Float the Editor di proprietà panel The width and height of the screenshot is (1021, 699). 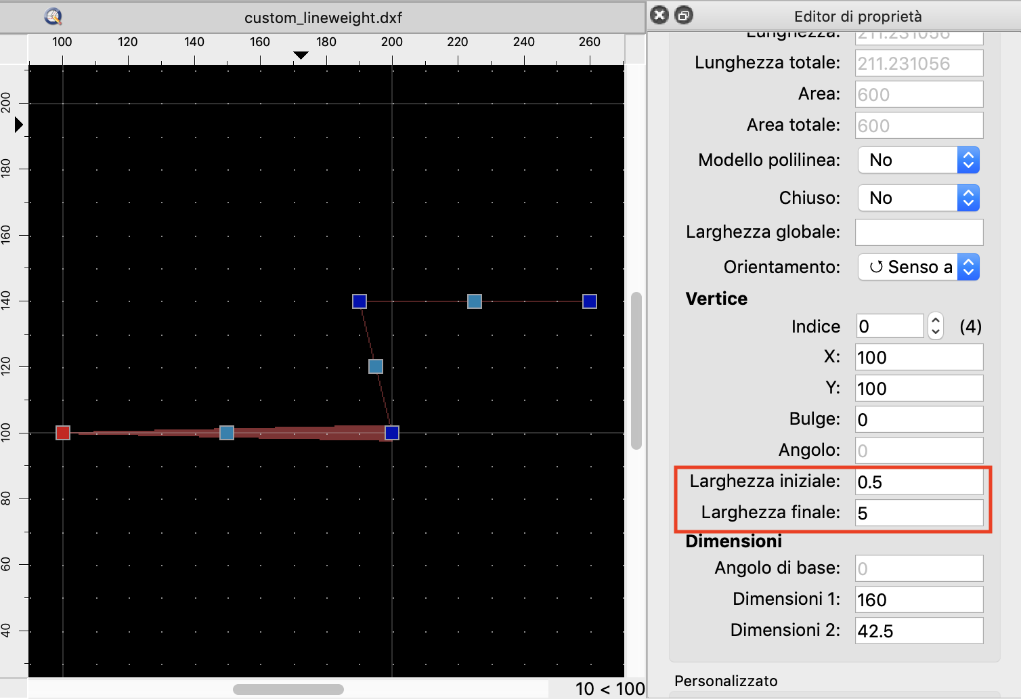(x=685, y=15)
